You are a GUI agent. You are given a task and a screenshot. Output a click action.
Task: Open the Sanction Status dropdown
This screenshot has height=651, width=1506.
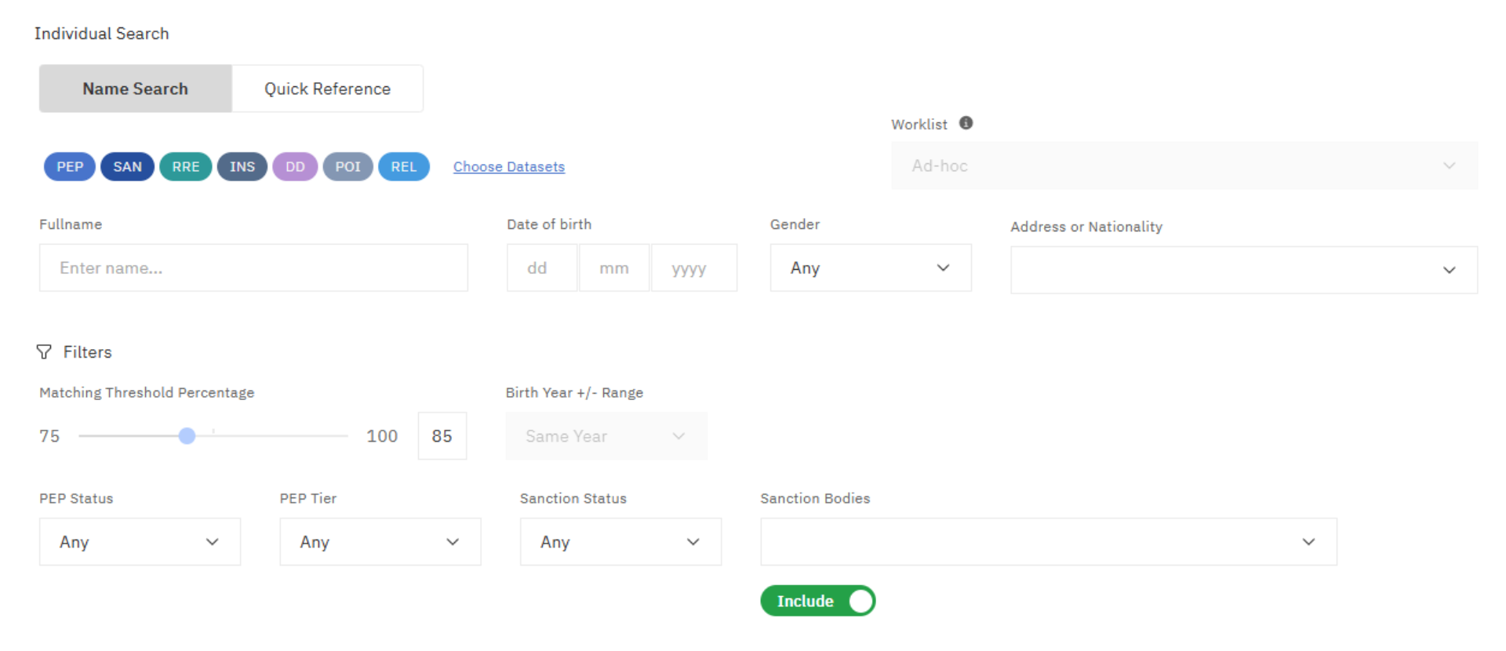coord(620,542)
